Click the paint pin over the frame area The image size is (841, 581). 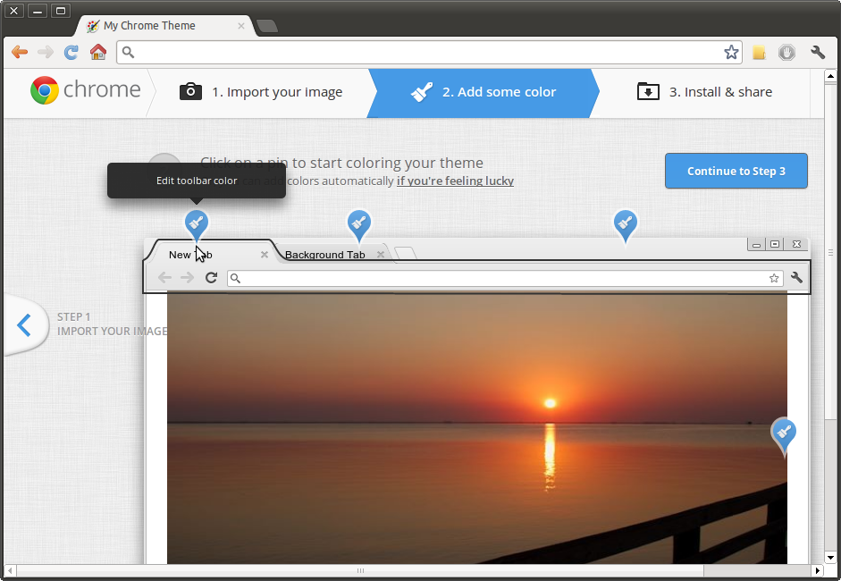[625, 223]
